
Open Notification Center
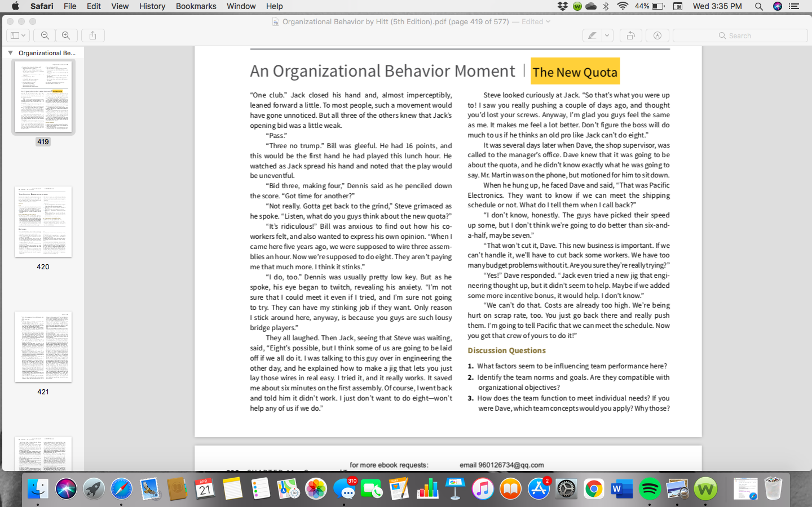click(x=795, y=6)
